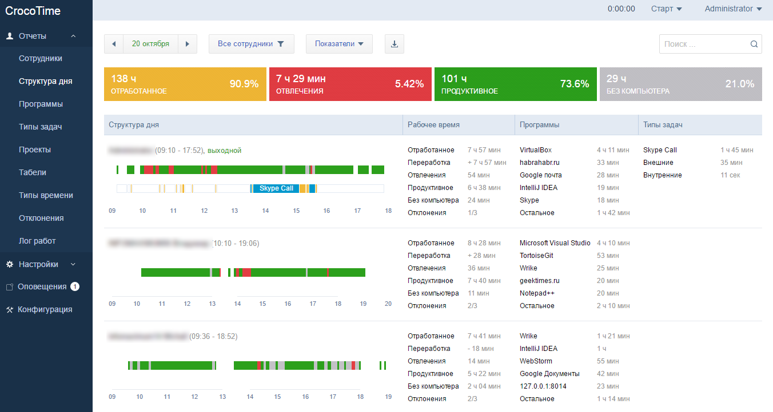773x412 pixels.
Task: Click the search magnifier icon
Action: [754, 44]
